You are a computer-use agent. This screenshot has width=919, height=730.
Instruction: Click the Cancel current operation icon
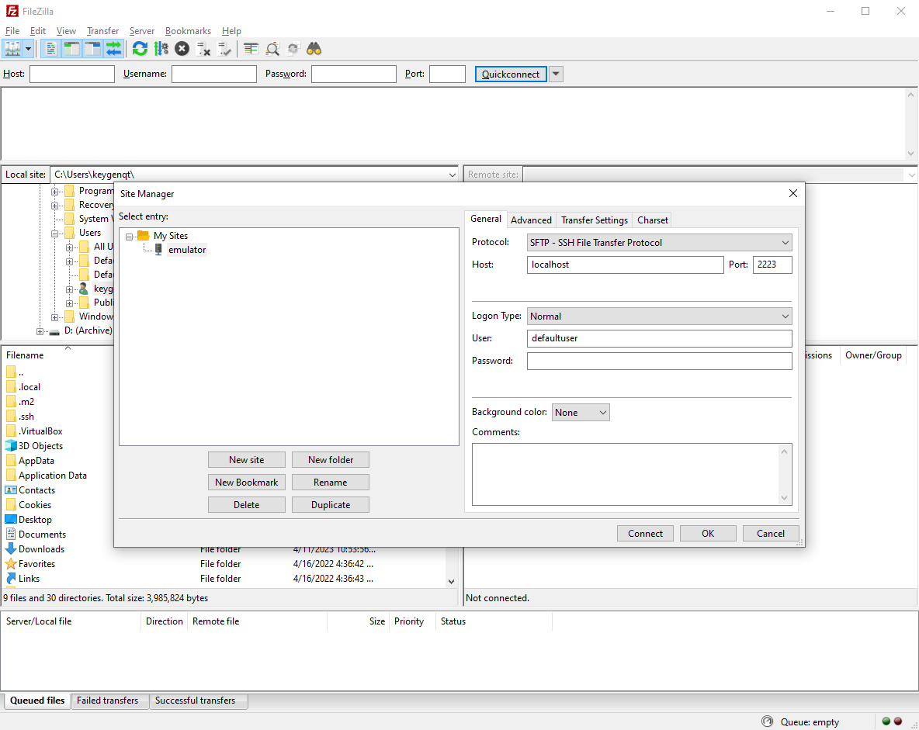point(182,49)
